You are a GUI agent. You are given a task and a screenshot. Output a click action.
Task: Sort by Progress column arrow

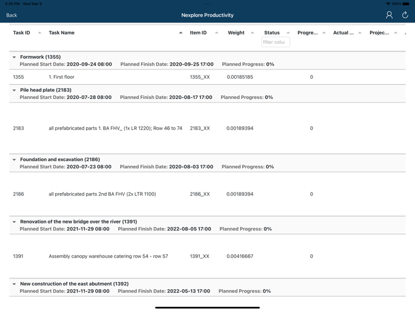(324, 33)
